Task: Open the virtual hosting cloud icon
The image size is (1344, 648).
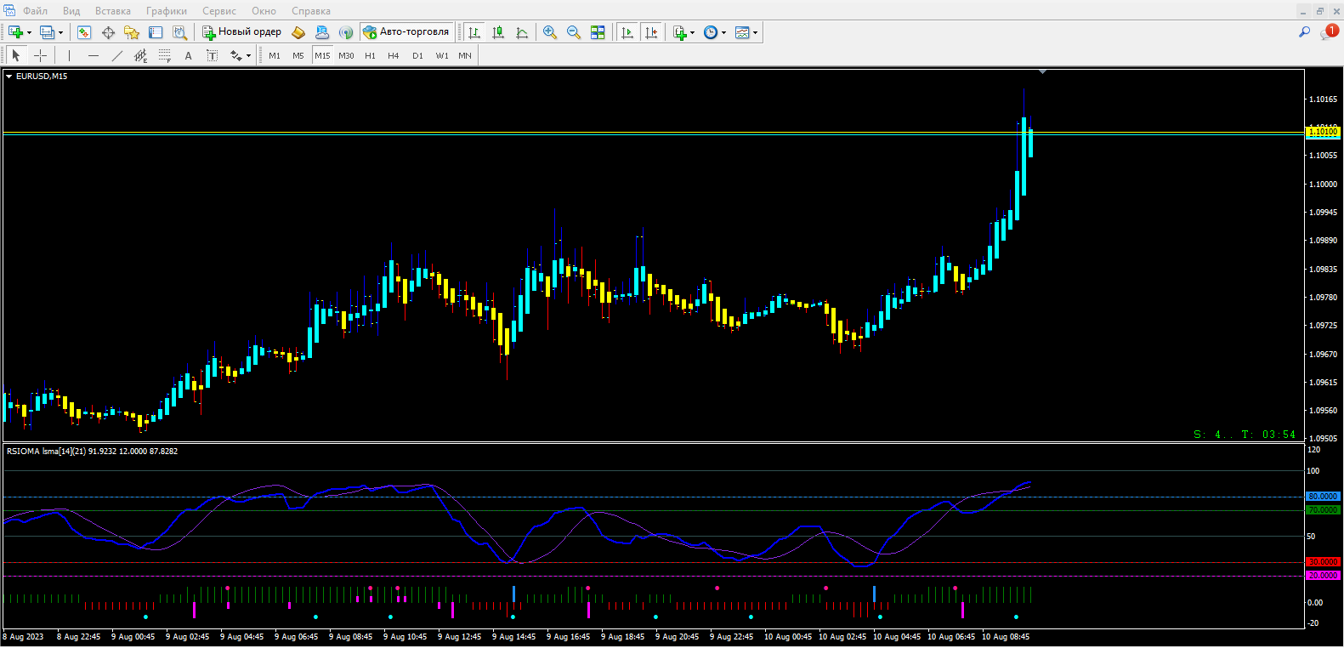Action: pyautogui.click(x=322, y=32)
